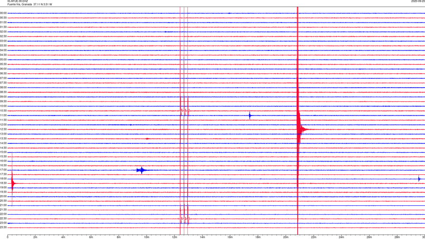Click the 14m tick label on time axis
This screenshot has height=239, width=425.
(x=202, y=237)
